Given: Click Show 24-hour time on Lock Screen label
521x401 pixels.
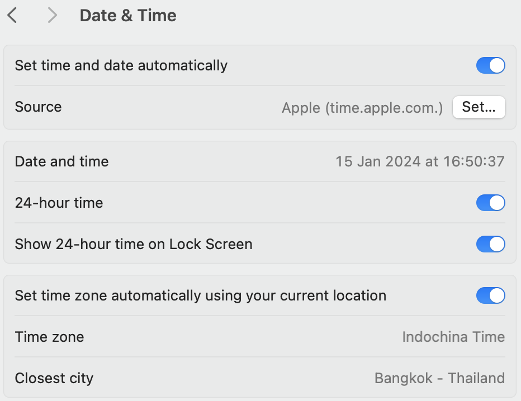Looking at the screenshot, I should (134, 244).
